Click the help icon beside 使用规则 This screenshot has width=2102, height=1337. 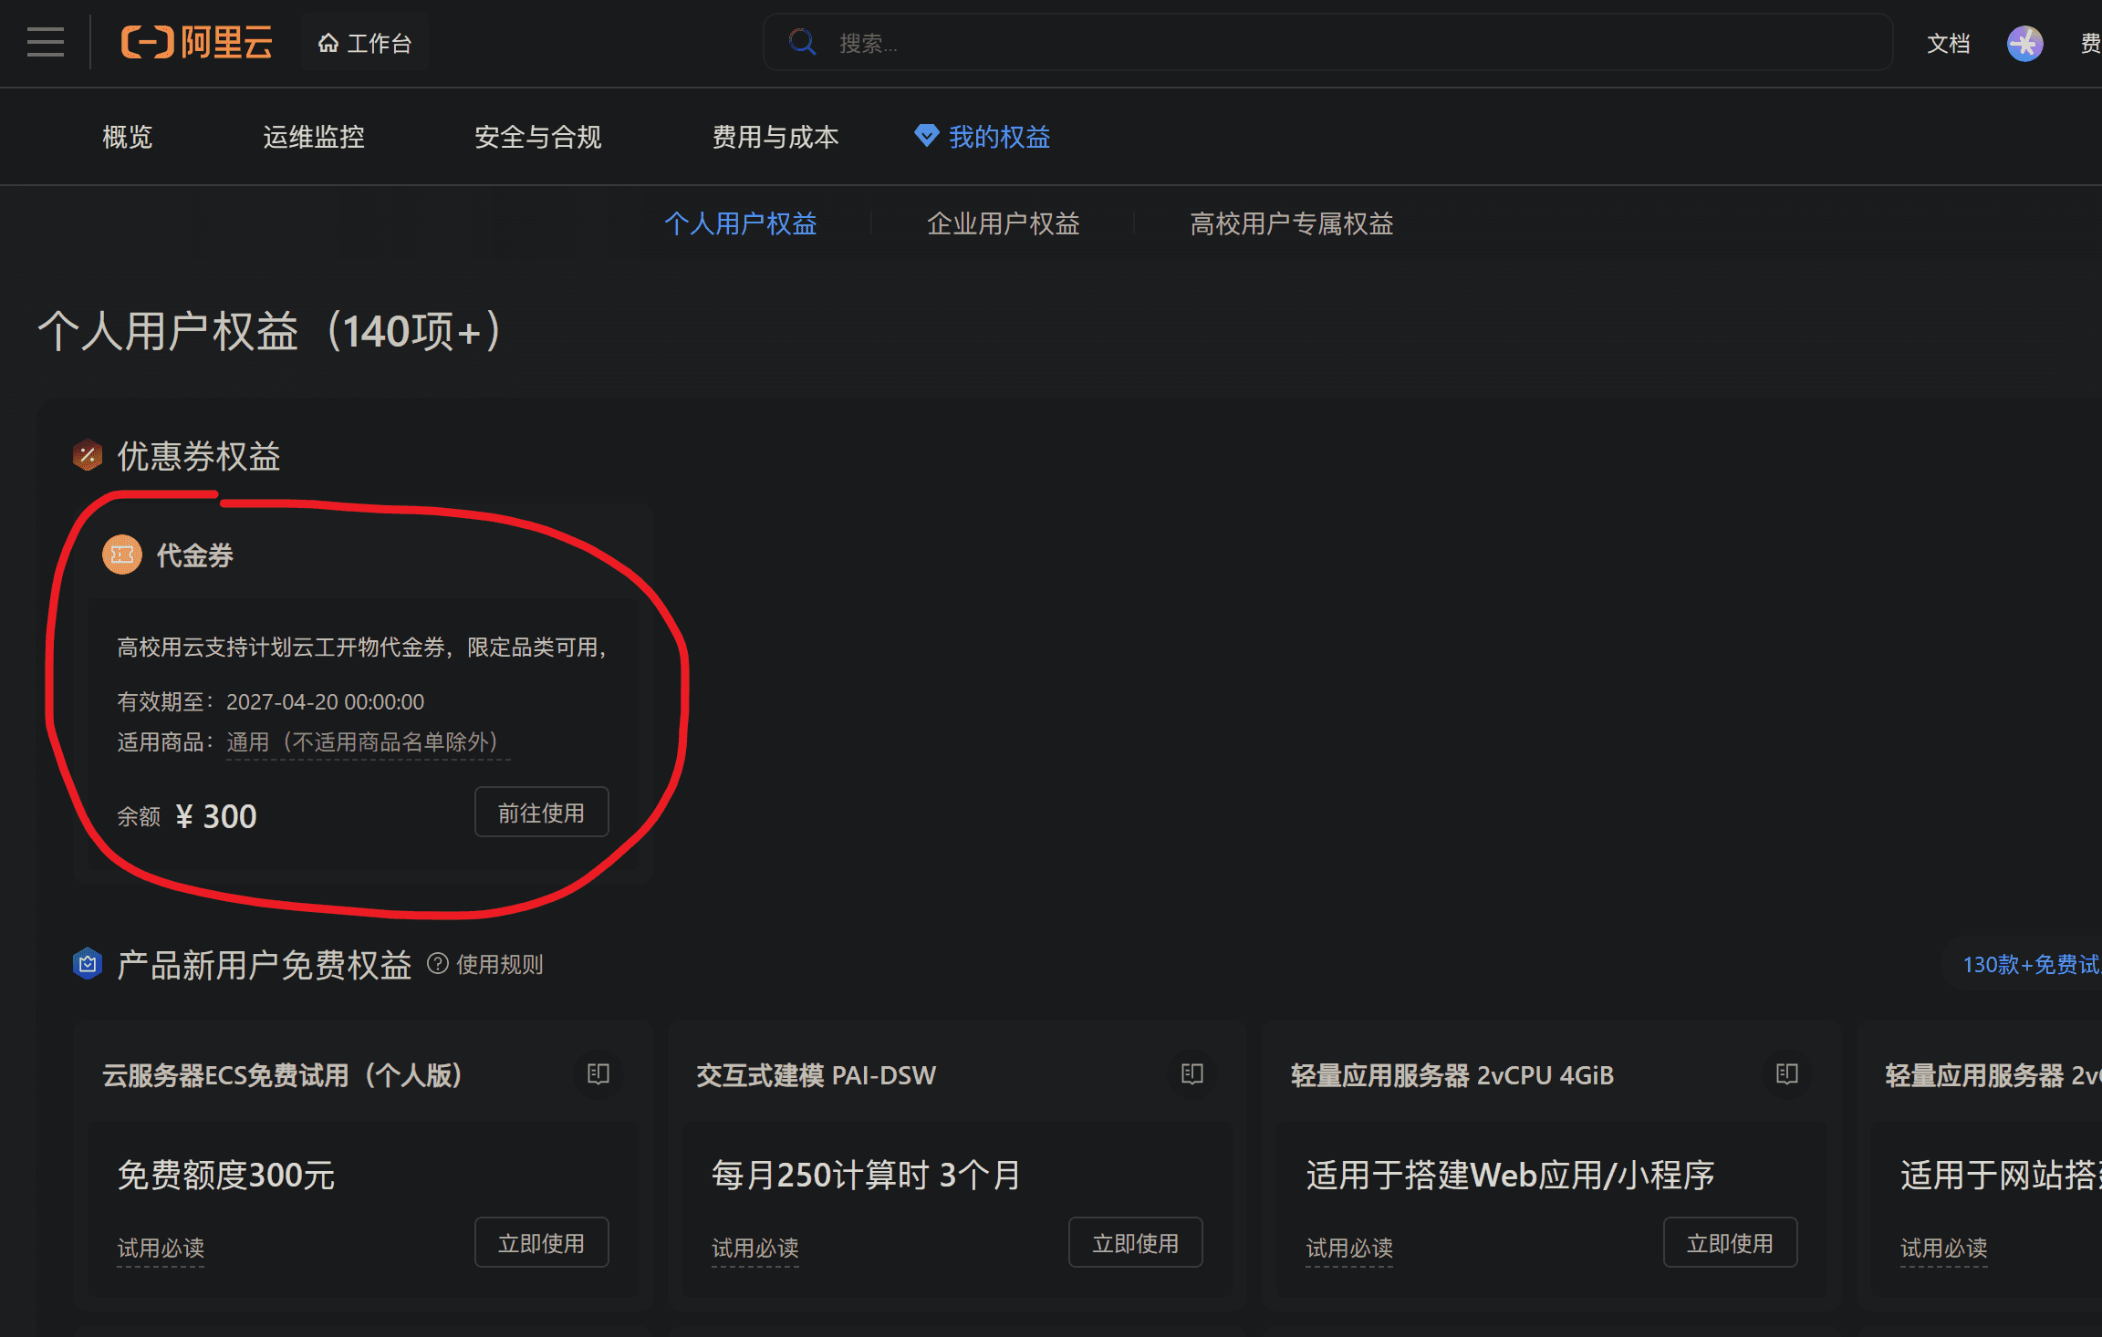(438, 964)
